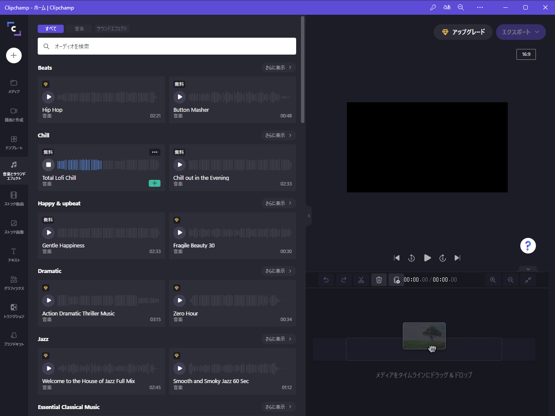Screen dimensions: 555x416
Task: Play the Button Masher preview
Action: (180, 97)
